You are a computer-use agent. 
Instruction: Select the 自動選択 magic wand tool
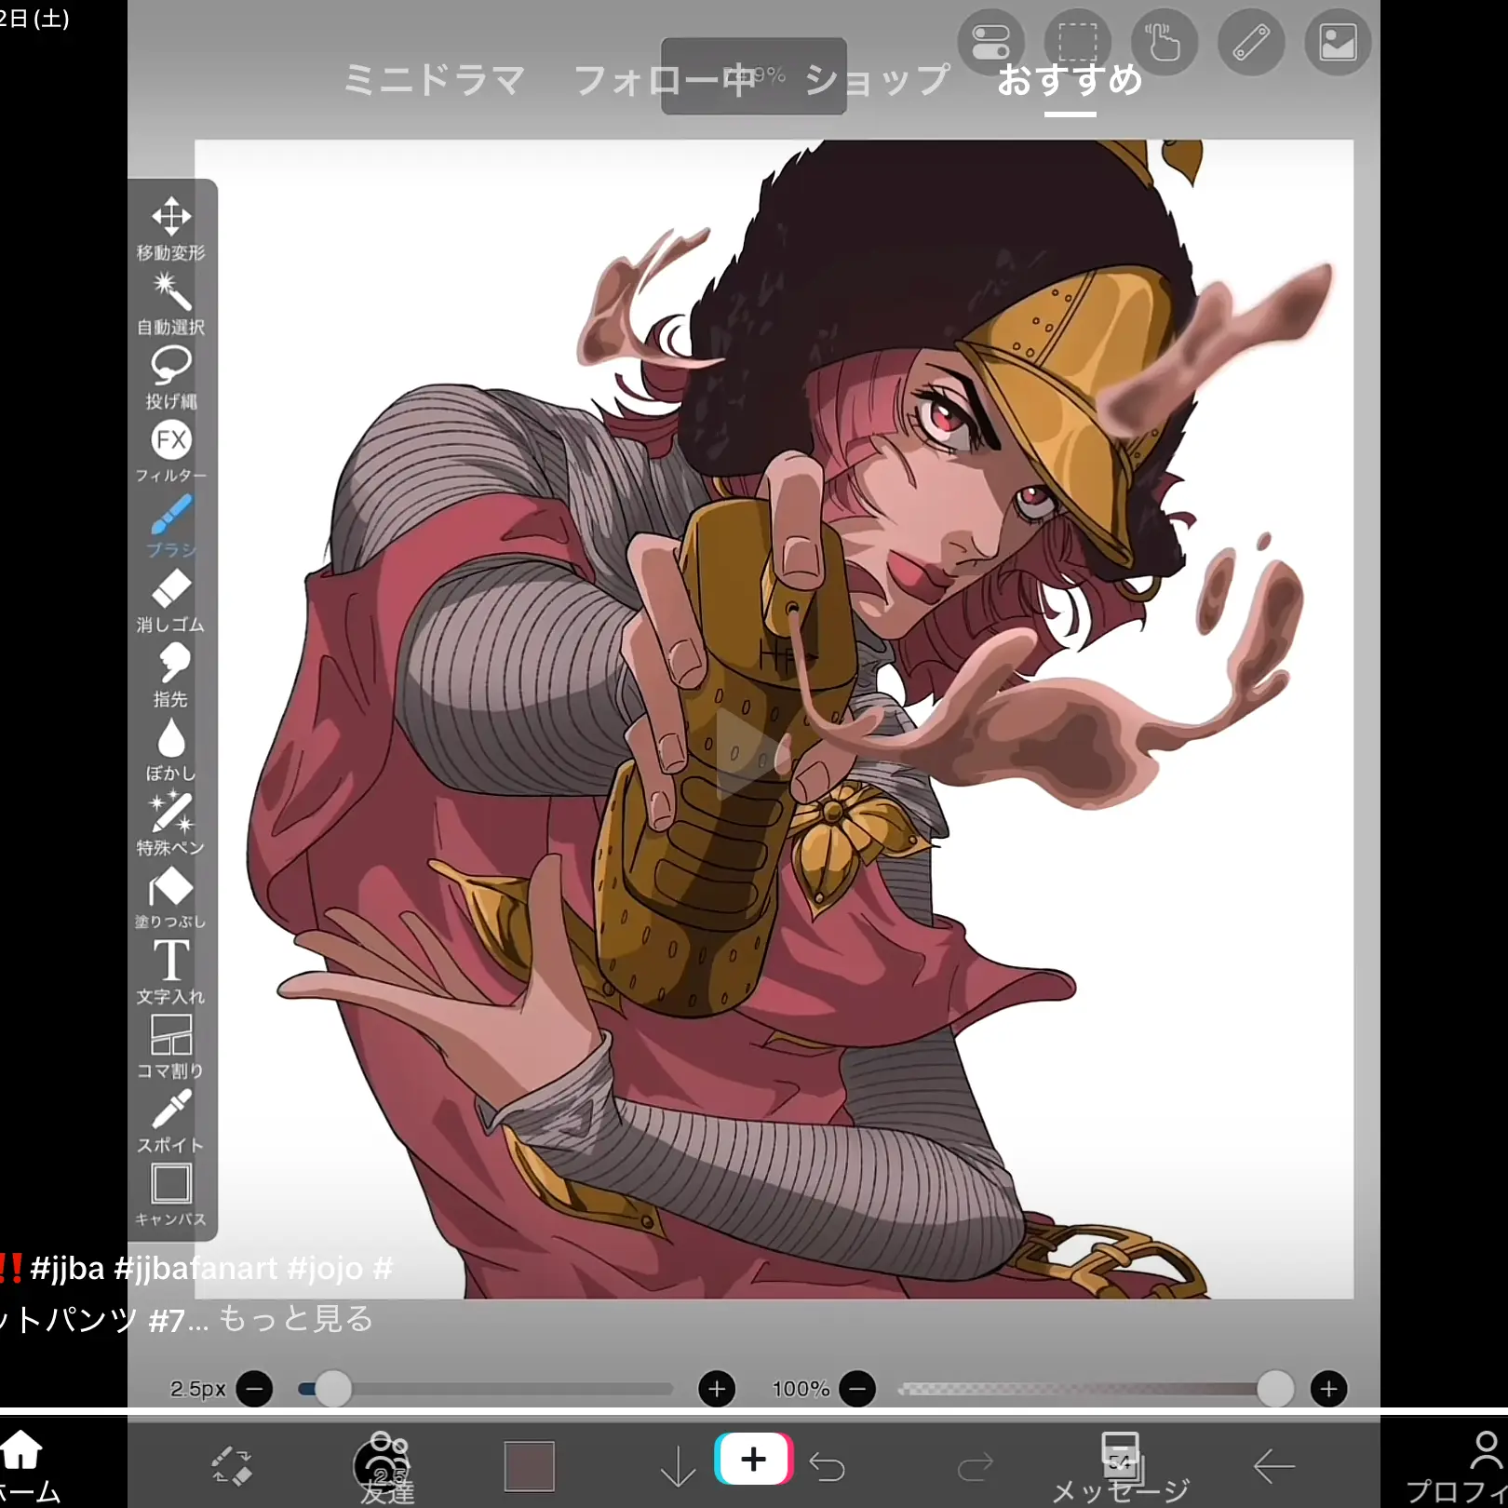click(171, 303)
